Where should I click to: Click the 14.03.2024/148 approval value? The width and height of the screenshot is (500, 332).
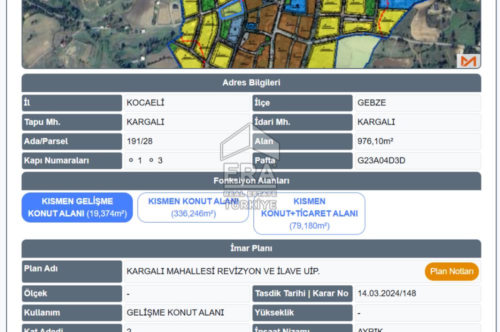(x=417, y=293)
